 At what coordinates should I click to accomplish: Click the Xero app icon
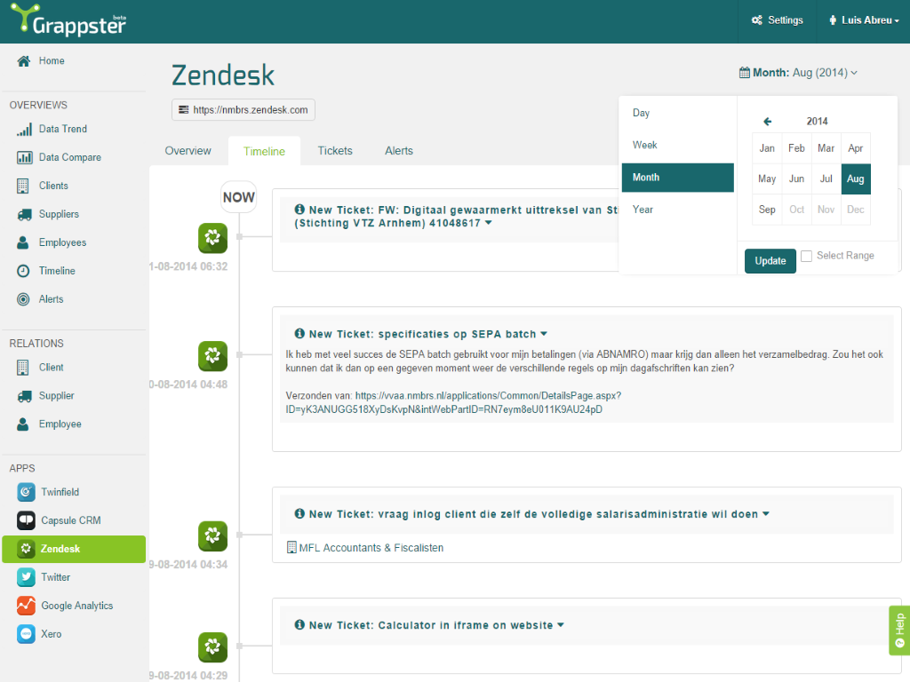(x=26, y=634)
